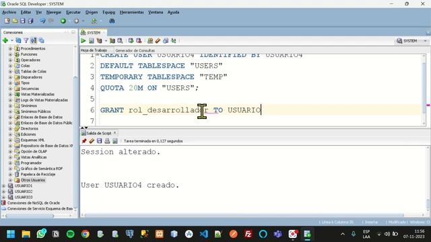Image resolution: width=431 pixels, height=242 pixels.
Task: Click the funnel Filter icon in the Conexiones panel
Action: [x=26, y=40]
